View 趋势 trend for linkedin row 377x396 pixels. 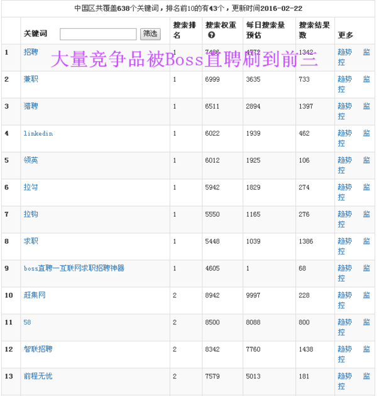[345, 133]
